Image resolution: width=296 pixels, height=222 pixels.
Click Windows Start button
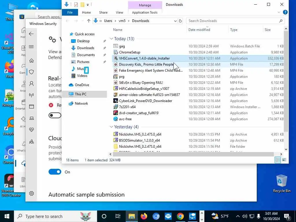7,216
